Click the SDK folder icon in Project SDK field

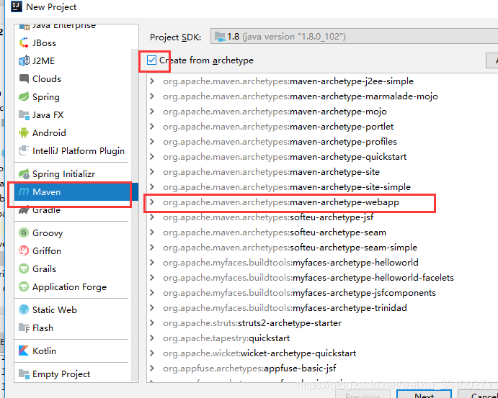point(220,37)
